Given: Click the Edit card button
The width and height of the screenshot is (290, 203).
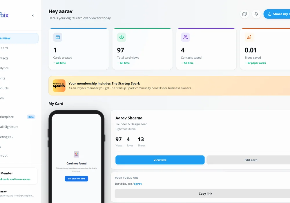Looking at the screenshot, I should [248, 160].
